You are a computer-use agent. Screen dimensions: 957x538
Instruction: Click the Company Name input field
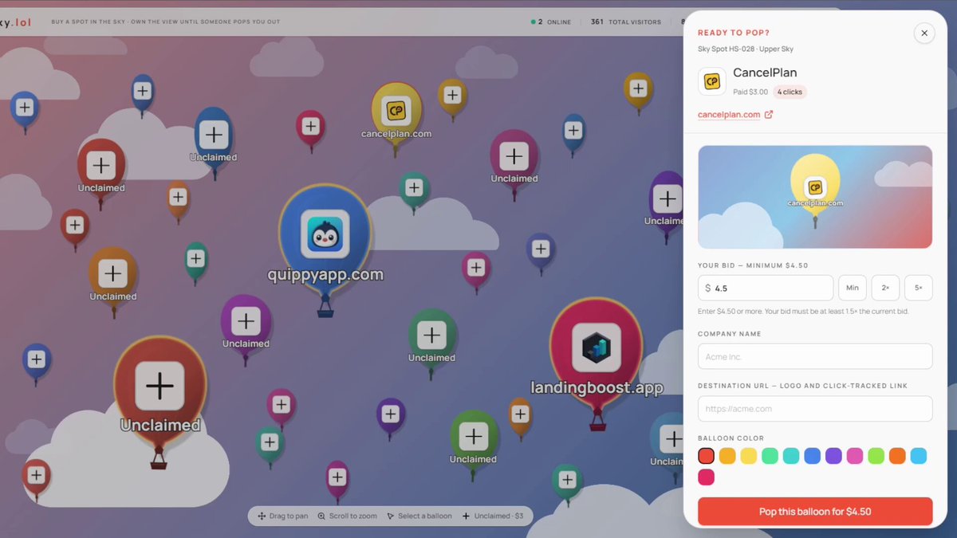(815, 356)
